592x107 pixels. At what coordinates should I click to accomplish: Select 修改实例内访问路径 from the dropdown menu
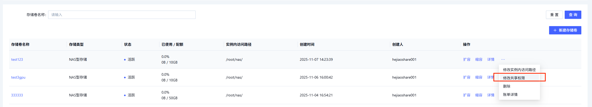point(519,70)
